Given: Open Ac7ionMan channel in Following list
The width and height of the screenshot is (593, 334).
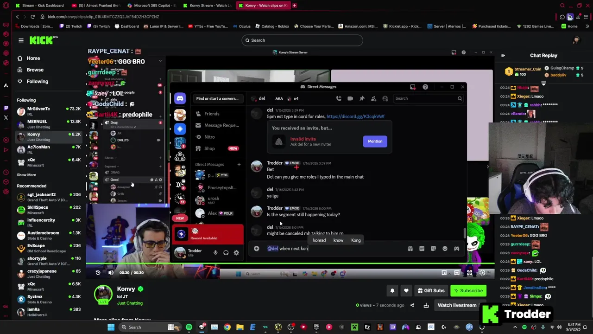Looking at the screenshot, I should click(x=49, y=149).
